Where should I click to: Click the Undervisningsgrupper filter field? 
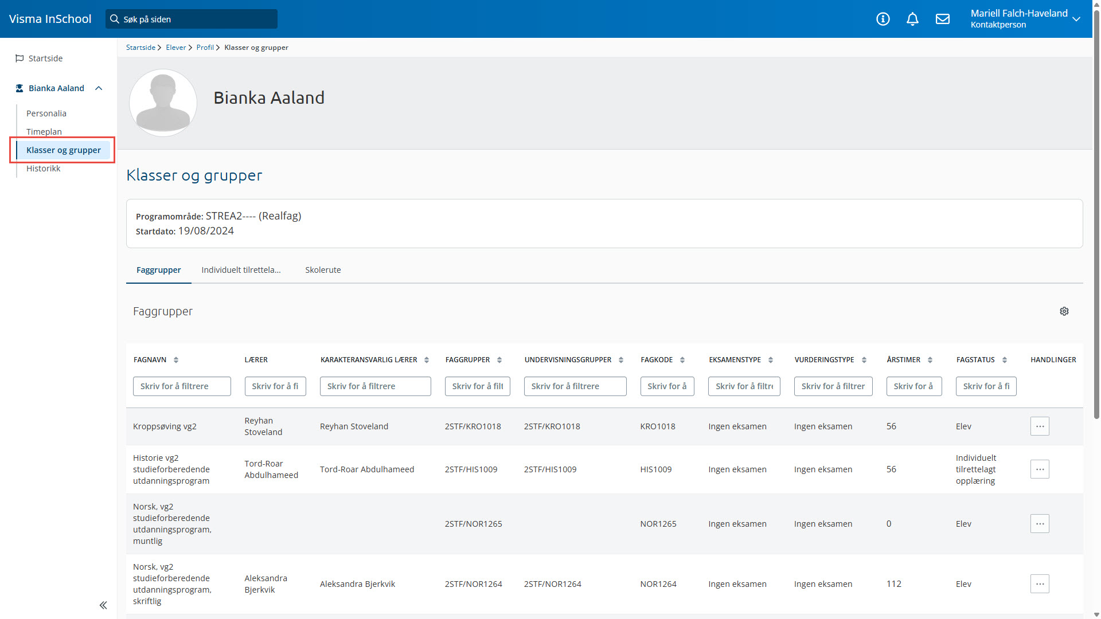coord(575,386)
